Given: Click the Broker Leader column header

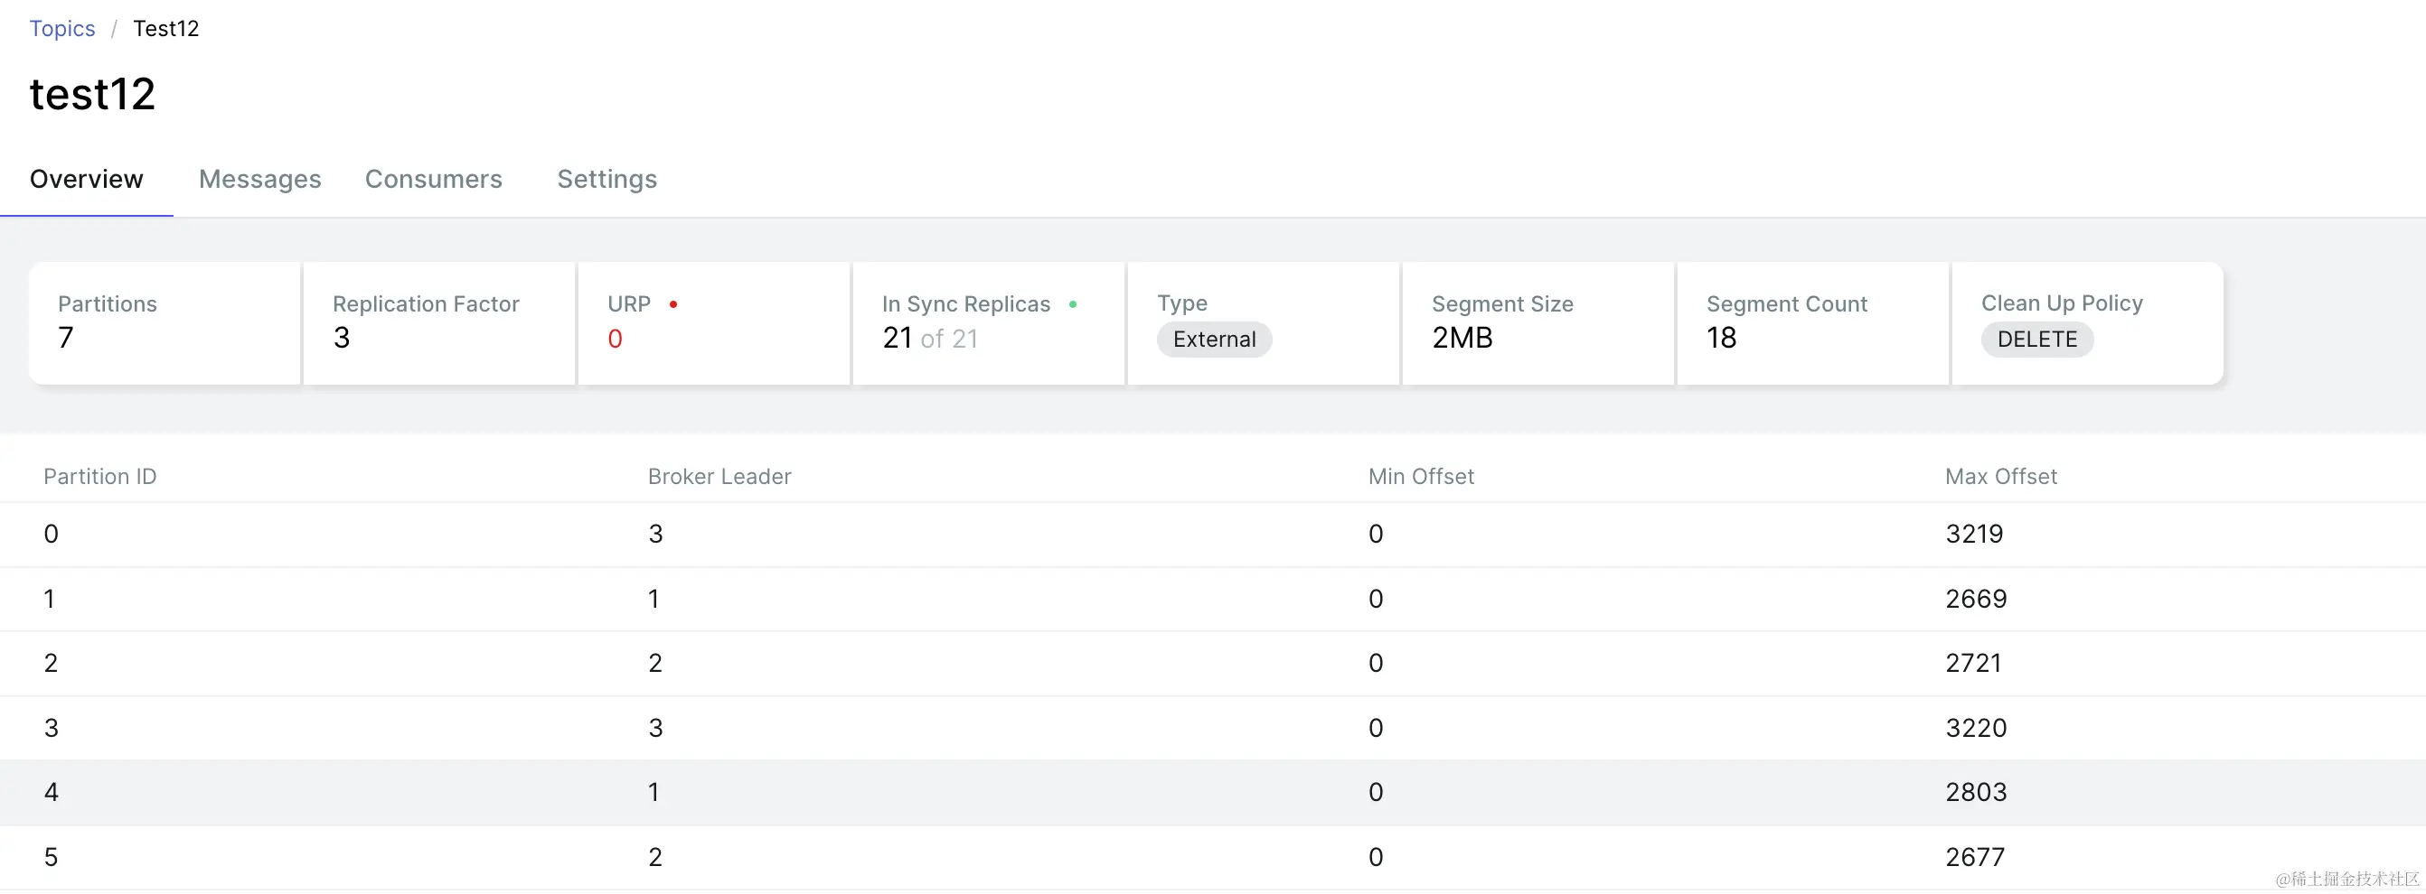Looking at the screenshot, I should pos(719,477).
